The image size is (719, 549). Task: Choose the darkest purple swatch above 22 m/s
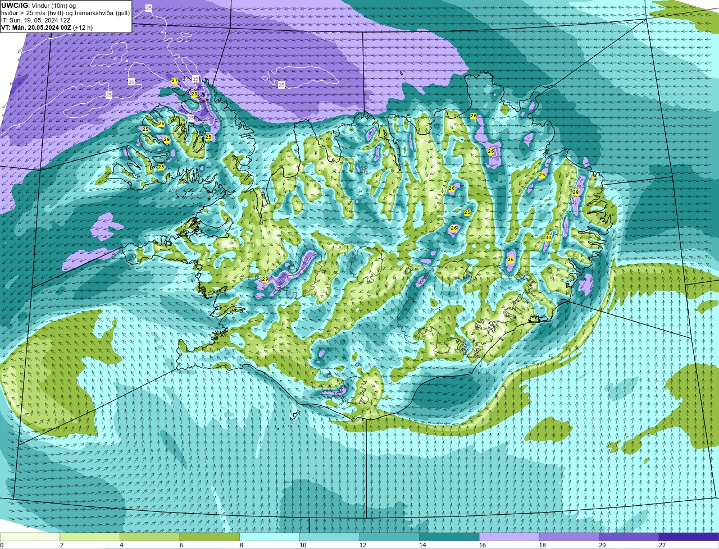pyautogui.click(x=689, y=537)
